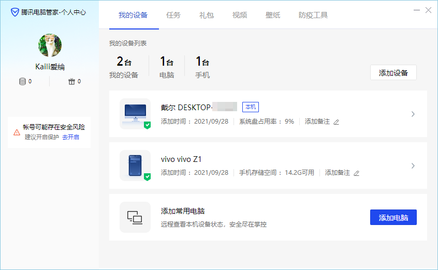Click 手机存储空间 14.2G可用 text

pos(276,173)
